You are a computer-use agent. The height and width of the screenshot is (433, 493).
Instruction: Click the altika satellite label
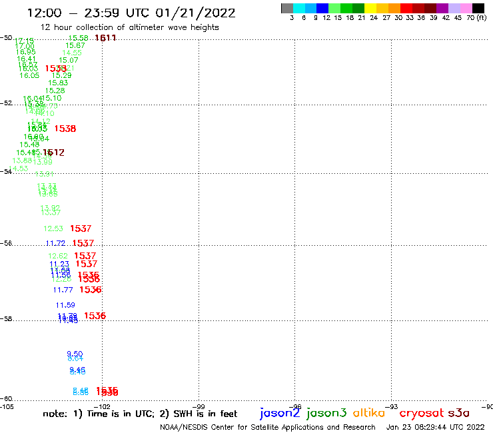click(369, 413)
